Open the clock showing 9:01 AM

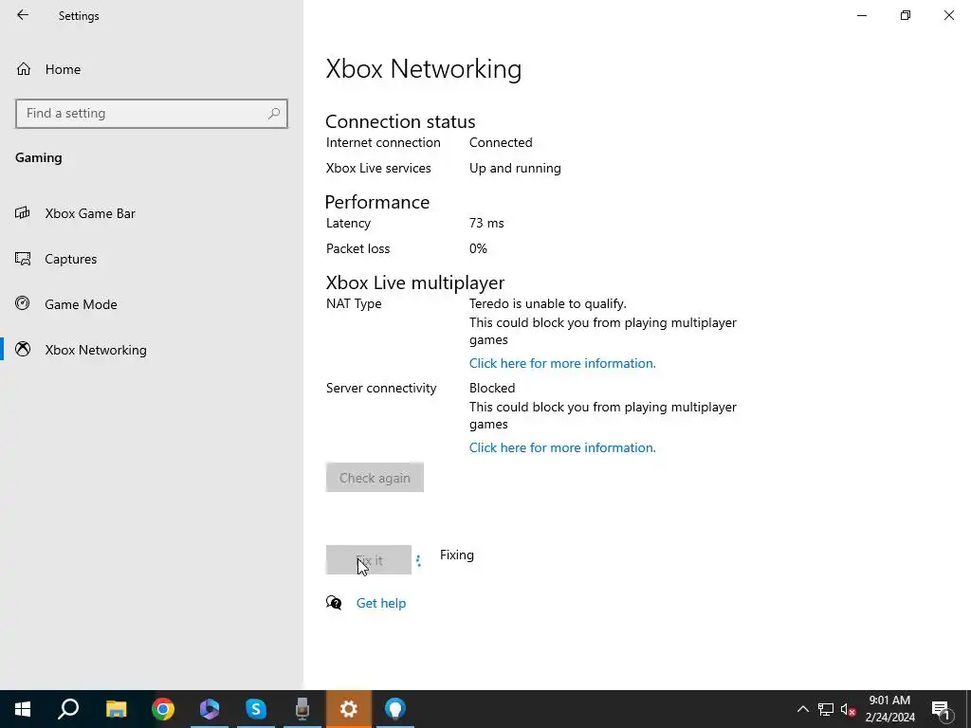[889, 709]
